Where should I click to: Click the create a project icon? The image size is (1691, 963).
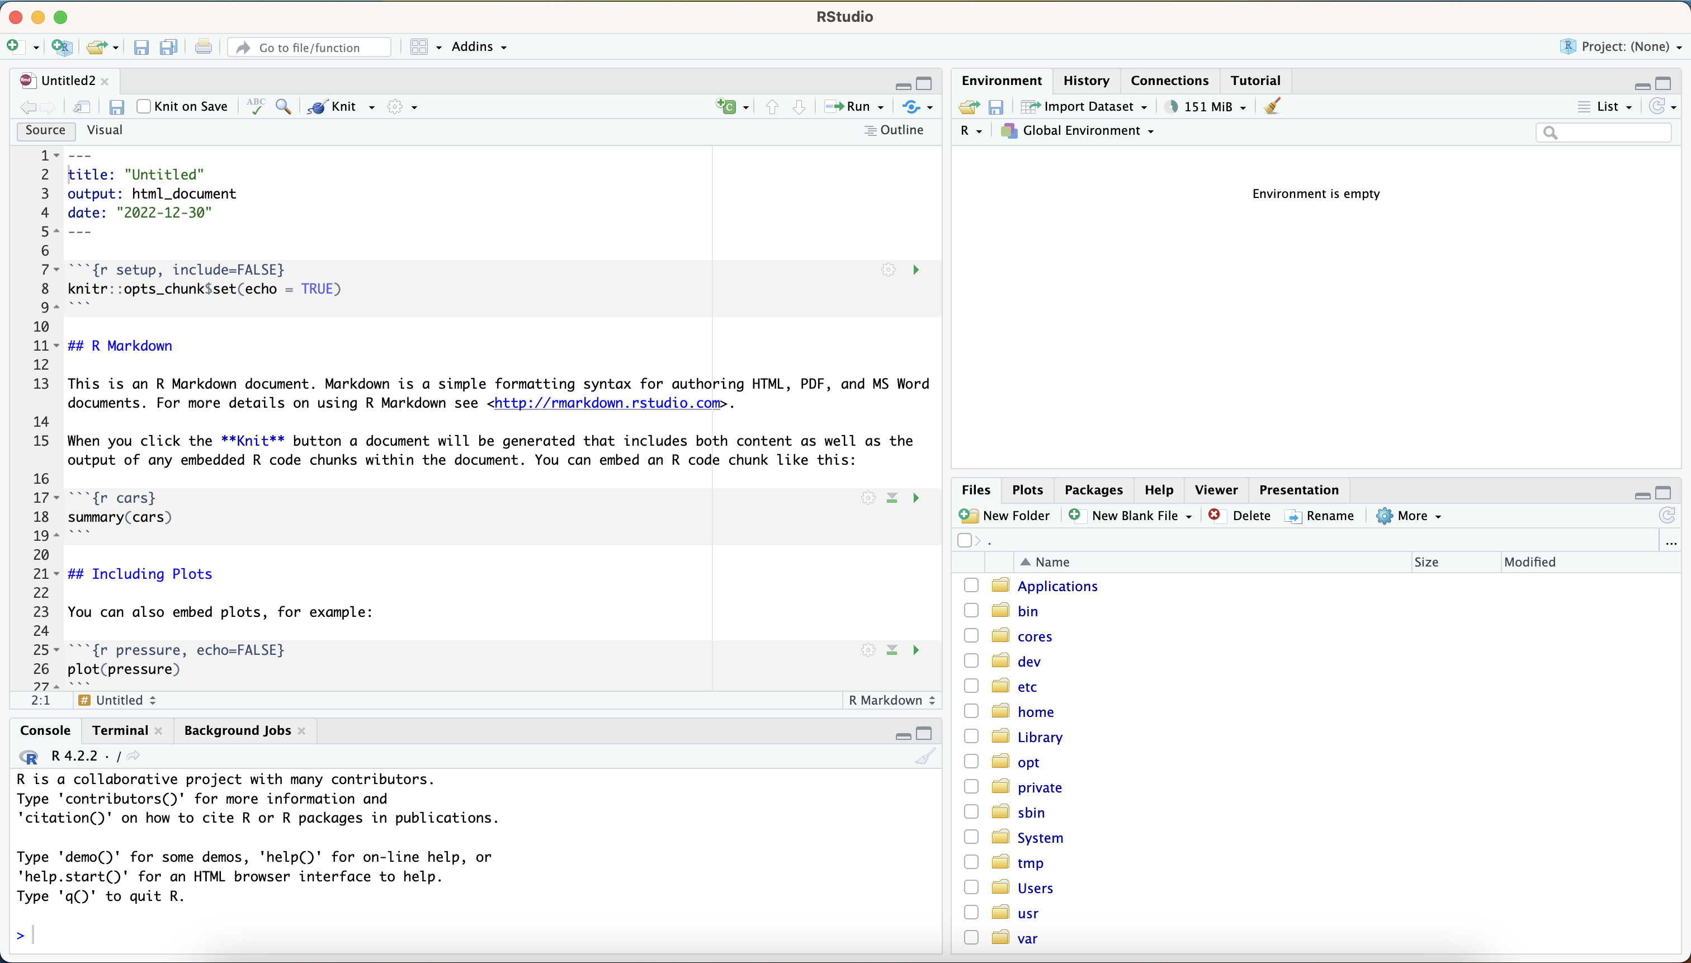62,47
